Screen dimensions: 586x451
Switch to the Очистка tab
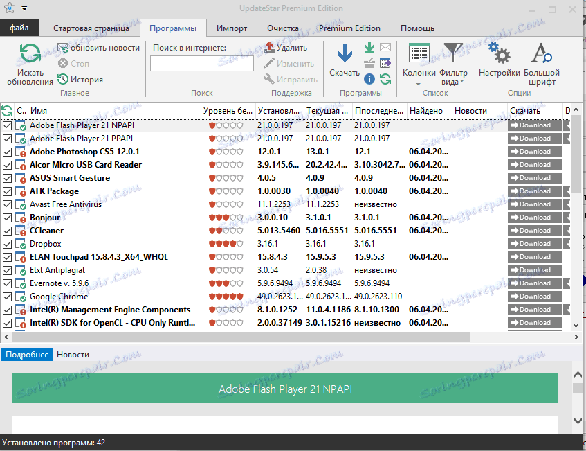282,28
